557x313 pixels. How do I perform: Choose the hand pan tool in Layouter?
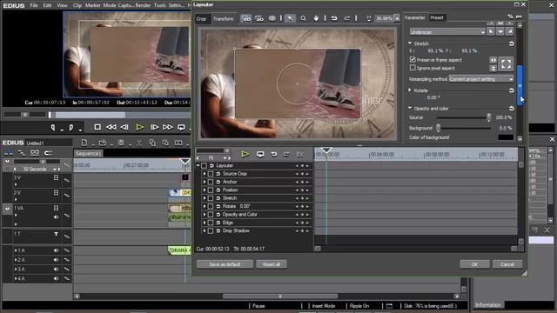(x=316, y=18)
